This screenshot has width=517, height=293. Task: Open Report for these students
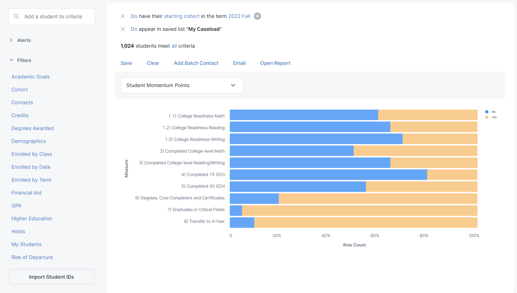pyautogui.click(x=275, y=63)
